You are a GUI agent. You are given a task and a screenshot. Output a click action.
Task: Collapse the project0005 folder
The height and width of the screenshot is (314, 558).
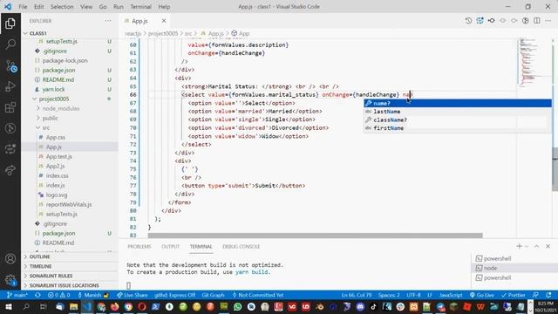pyautogui.click(x=54, y=99)
